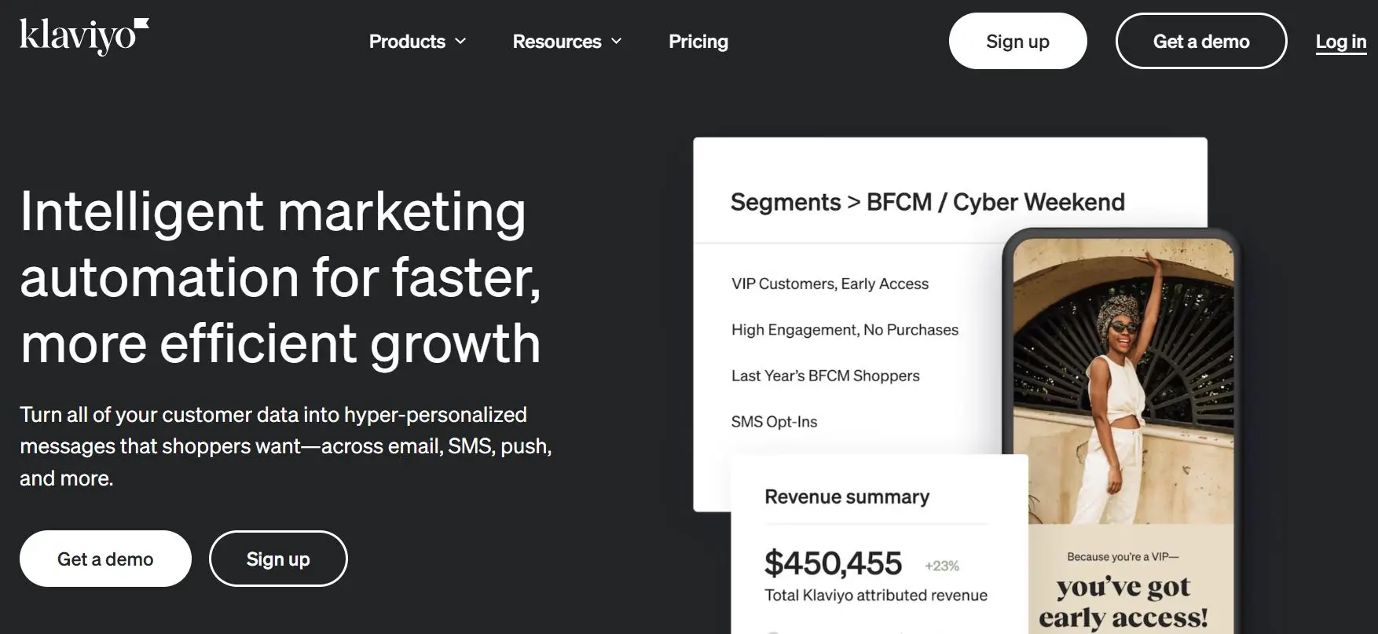1378x634 pixels.
Task: Expand the Resources chevron arrow
Action: click(x=617, y=41)
